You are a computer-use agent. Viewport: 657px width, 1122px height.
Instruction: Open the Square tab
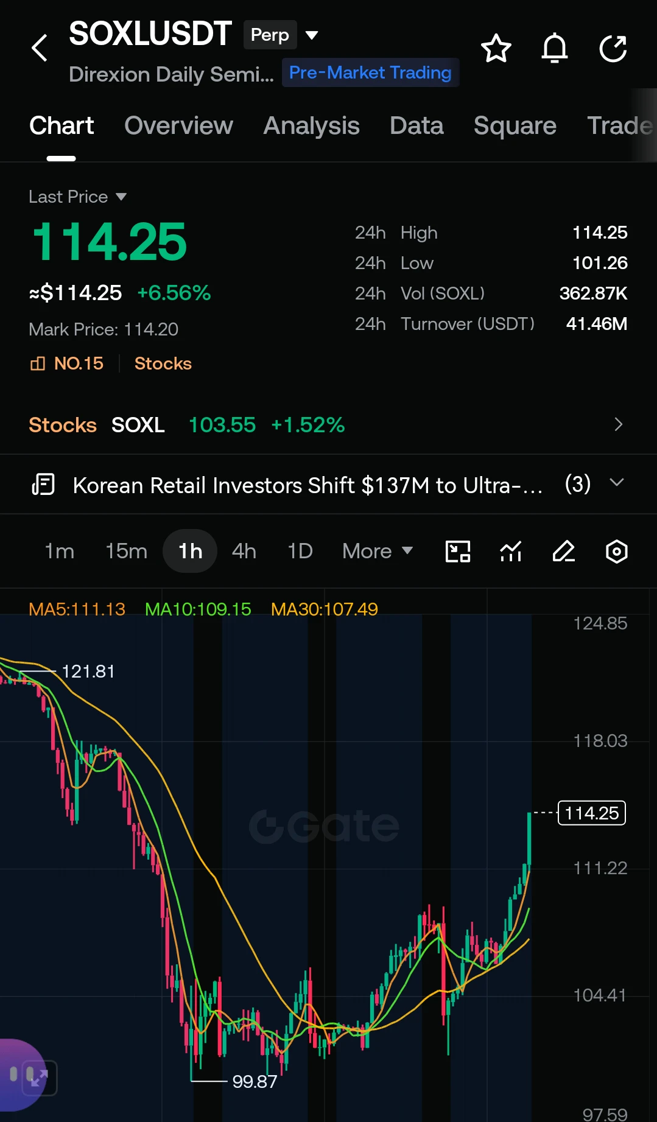515,126
